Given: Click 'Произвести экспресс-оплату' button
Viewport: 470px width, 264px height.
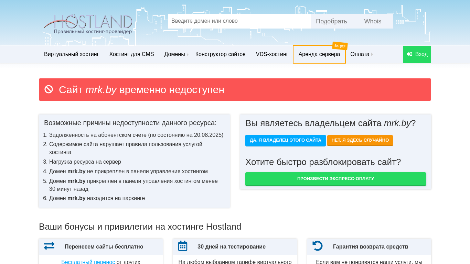Looking at the screenshot, I should click(335, 179).
